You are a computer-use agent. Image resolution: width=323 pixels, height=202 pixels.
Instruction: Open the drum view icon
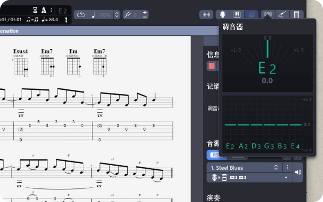(252, 15)
